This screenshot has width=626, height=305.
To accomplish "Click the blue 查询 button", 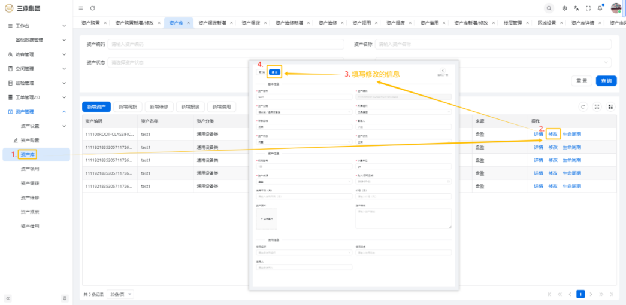I will pyautogui.click(x=606, y=81).
